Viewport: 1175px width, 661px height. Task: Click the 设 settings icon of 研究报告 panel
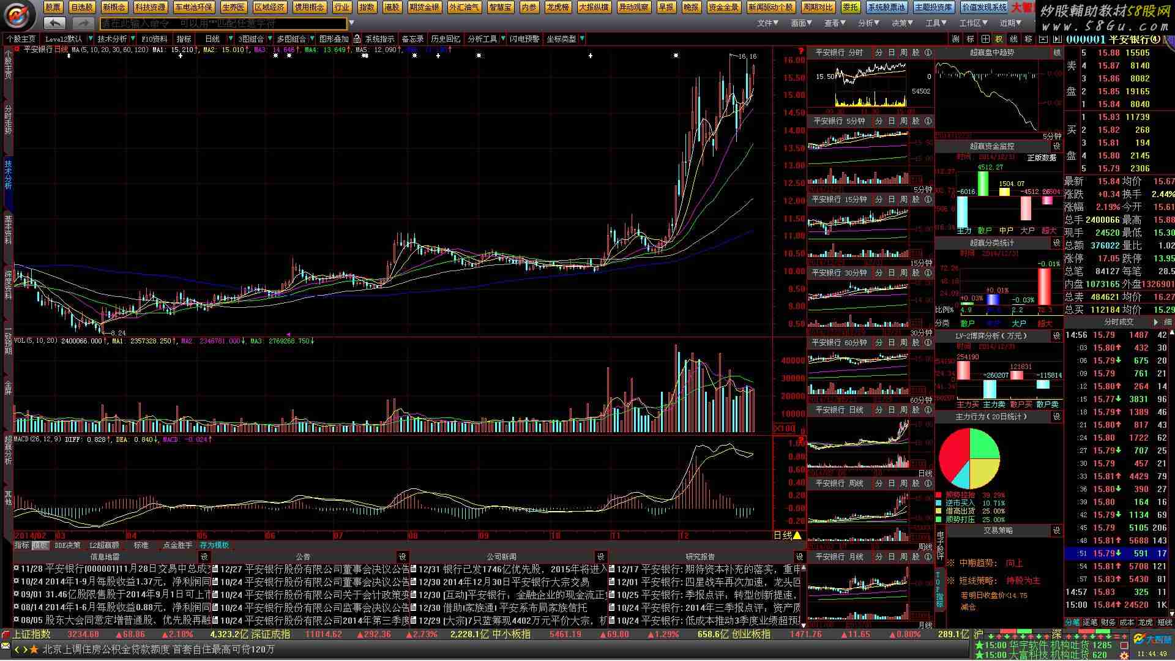(799, 556)
